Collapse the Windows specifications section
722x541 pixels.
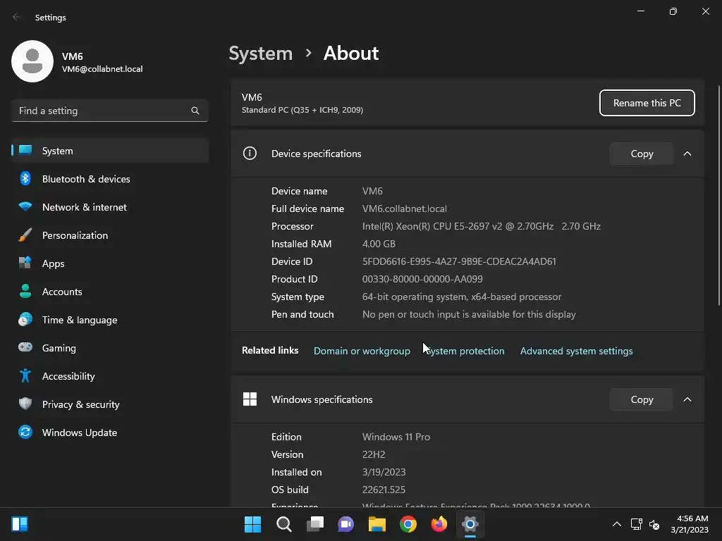(x=687, y=399)
